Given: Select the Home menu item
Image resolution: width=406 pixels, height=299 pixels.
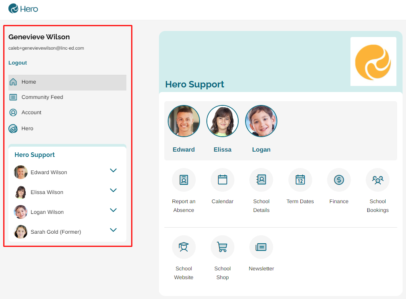Looking at the screenshot, I should pyautogui.click(x=29, y=82).
